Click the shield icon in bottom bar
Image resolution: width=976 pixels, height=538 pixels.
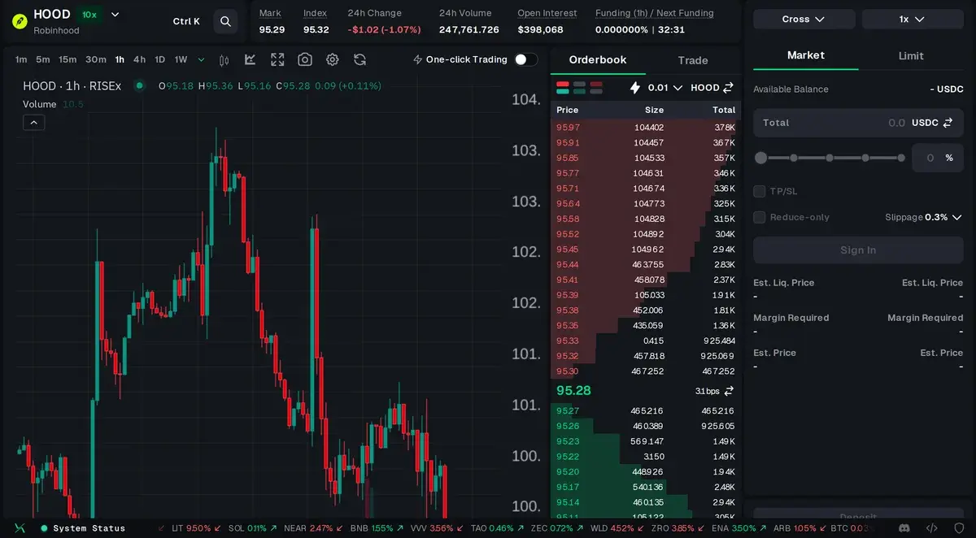pos(959,528)
